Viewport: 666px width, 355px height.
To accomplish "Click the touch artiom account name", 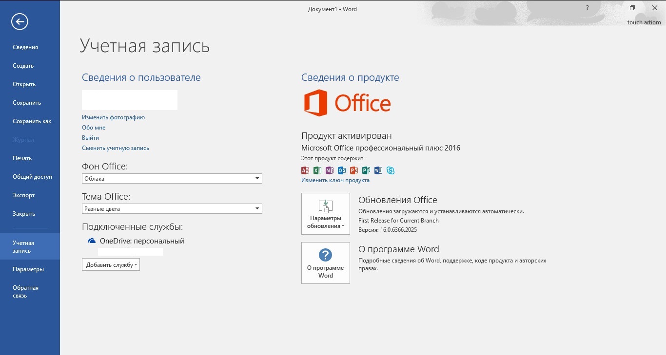I will 644,22.
